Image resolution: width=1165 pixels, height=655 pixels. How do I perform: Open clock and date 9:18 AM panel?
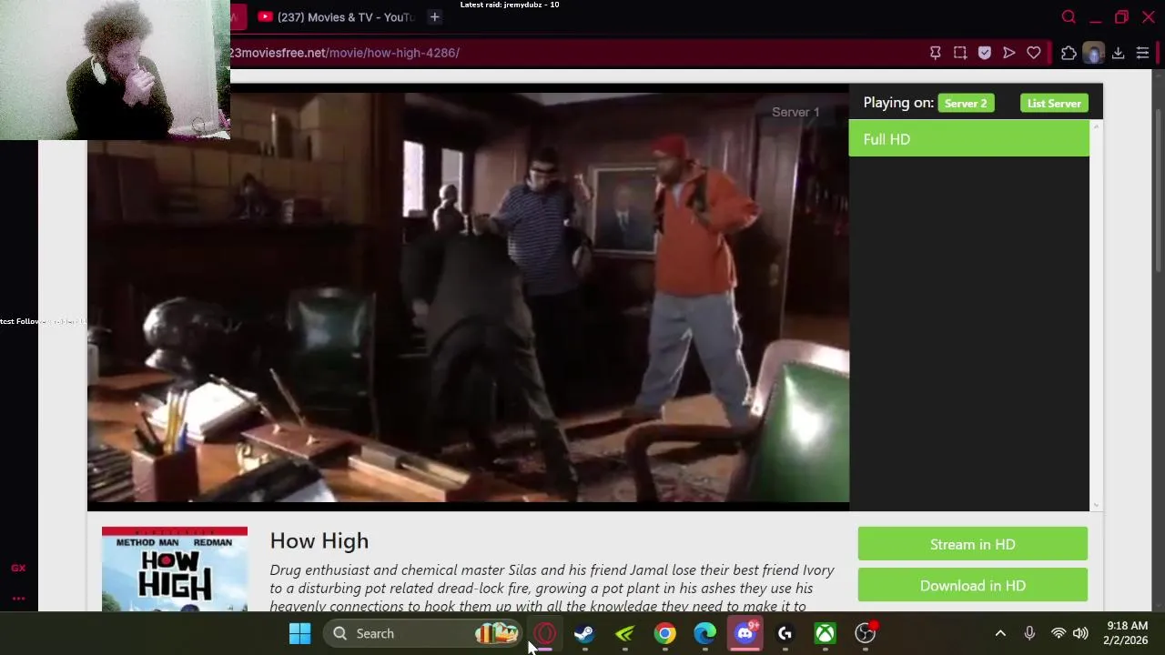coord(1127,633)
